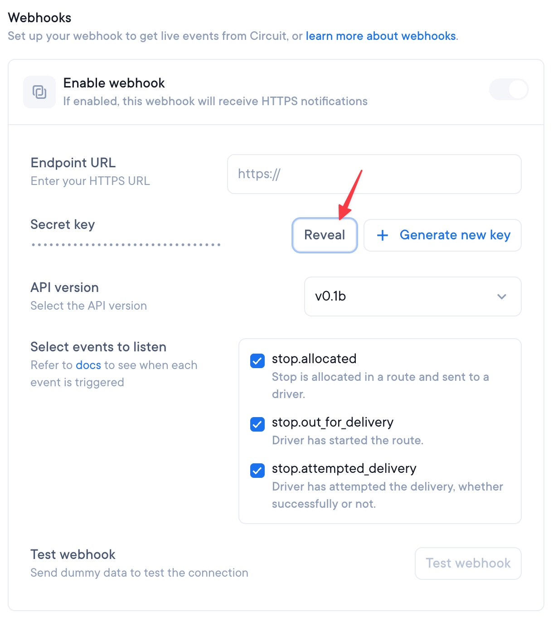The width and height of the screenshot is (553, 622).
Task: Click the stop.out_for_delivery event label
Action: coord(332,423)
